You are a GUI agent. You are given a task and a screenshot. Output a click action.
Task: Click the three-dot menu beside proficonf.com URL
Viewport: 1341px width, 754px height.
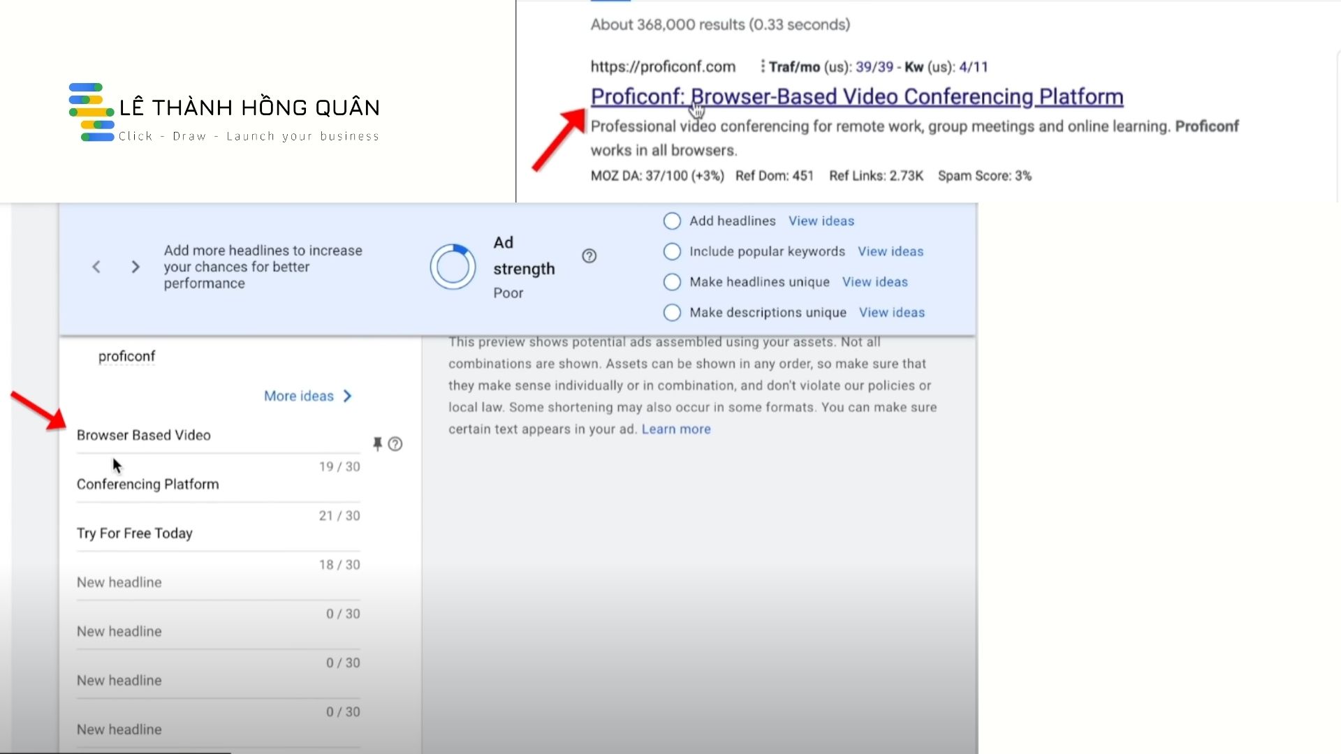tap(762, 67)
